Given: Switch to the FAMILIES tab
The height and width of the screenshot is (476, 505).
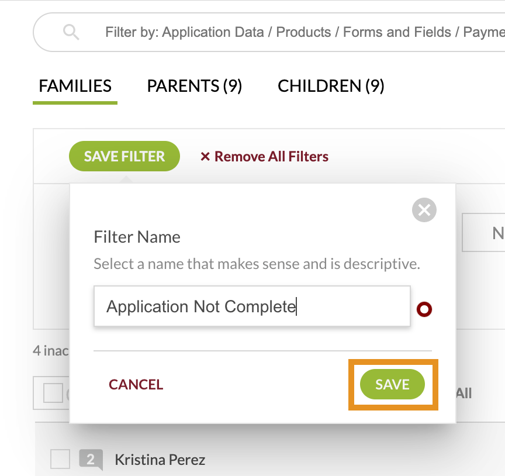Looking at the screenshot, I should click(75, 86).
